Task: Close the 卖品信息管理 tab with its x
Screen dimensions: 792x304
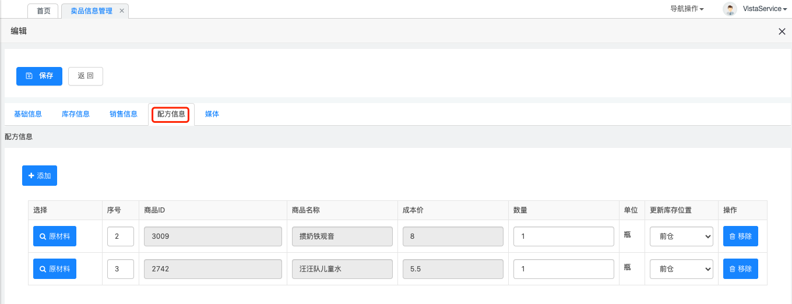Action: [121, 11]
